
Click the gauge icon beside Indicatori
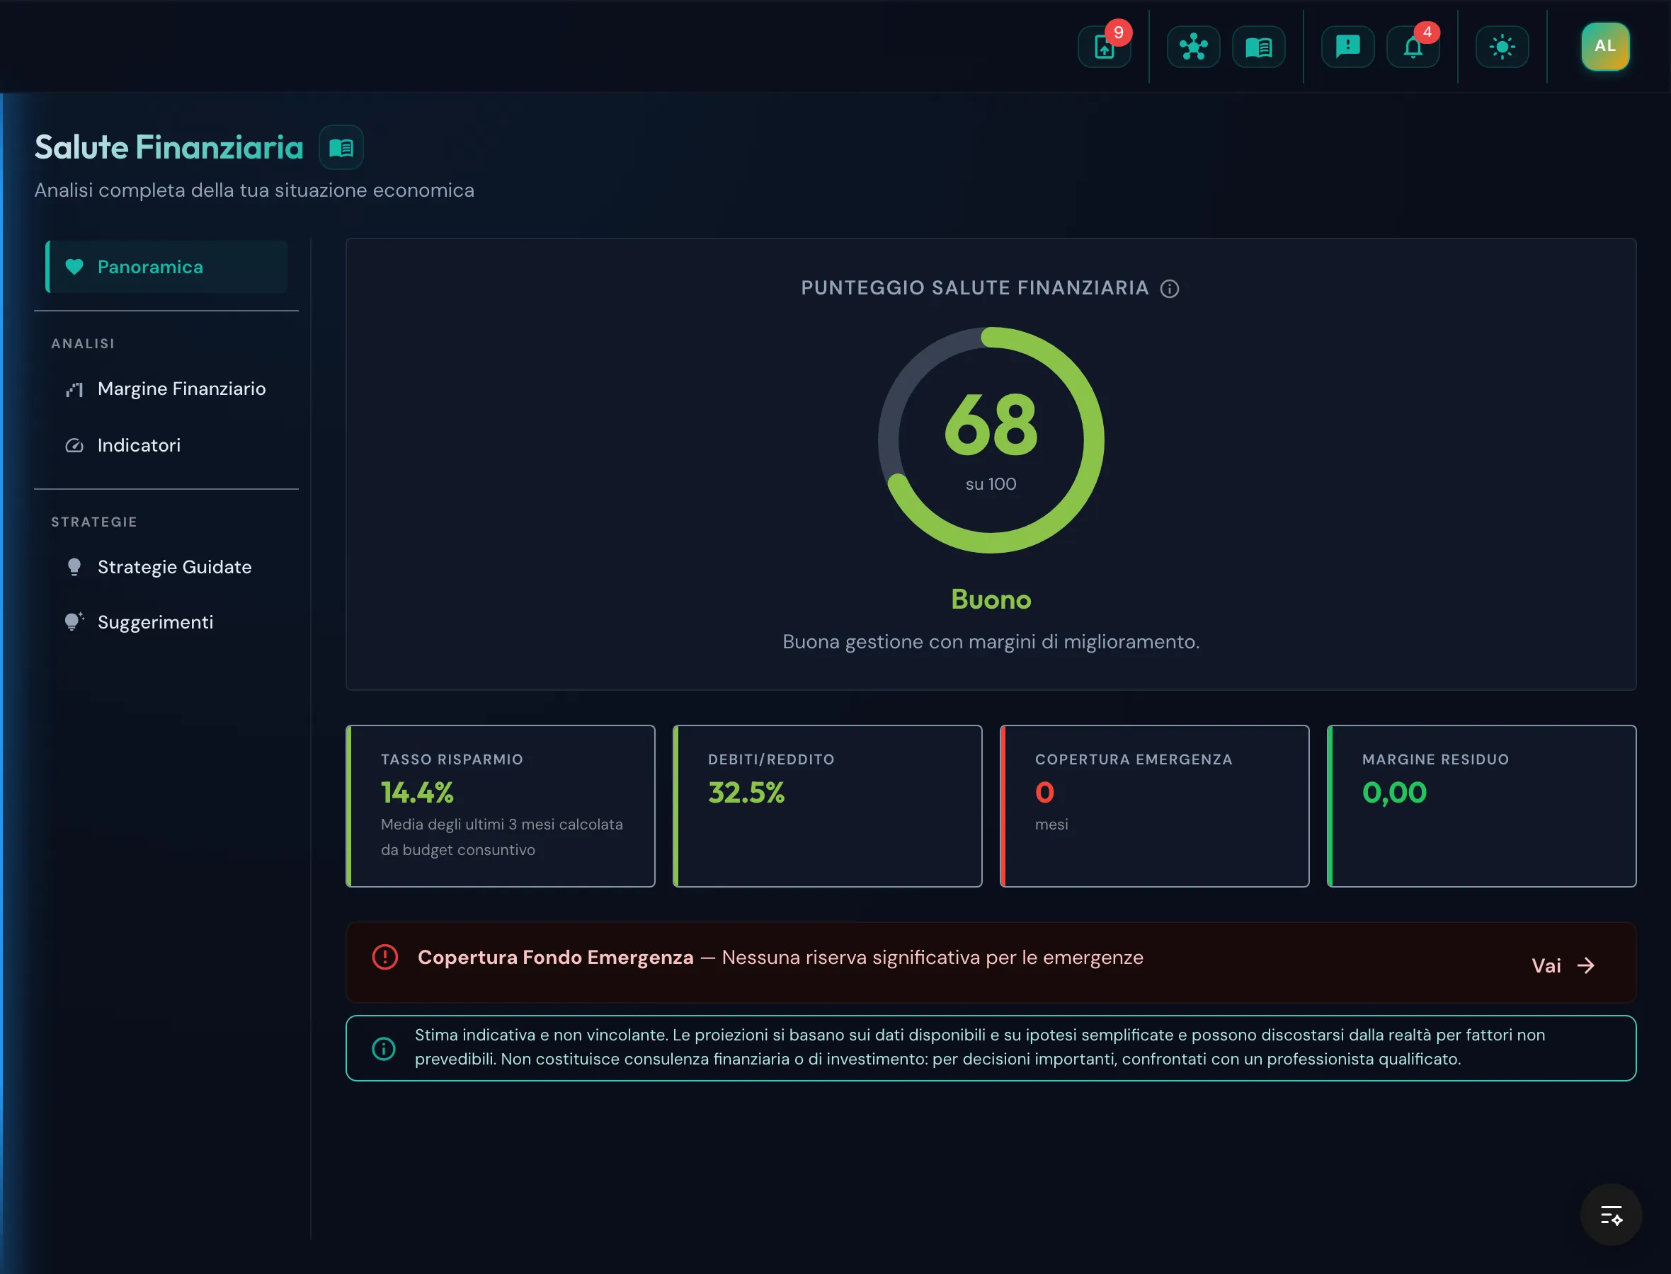[74, 445]
